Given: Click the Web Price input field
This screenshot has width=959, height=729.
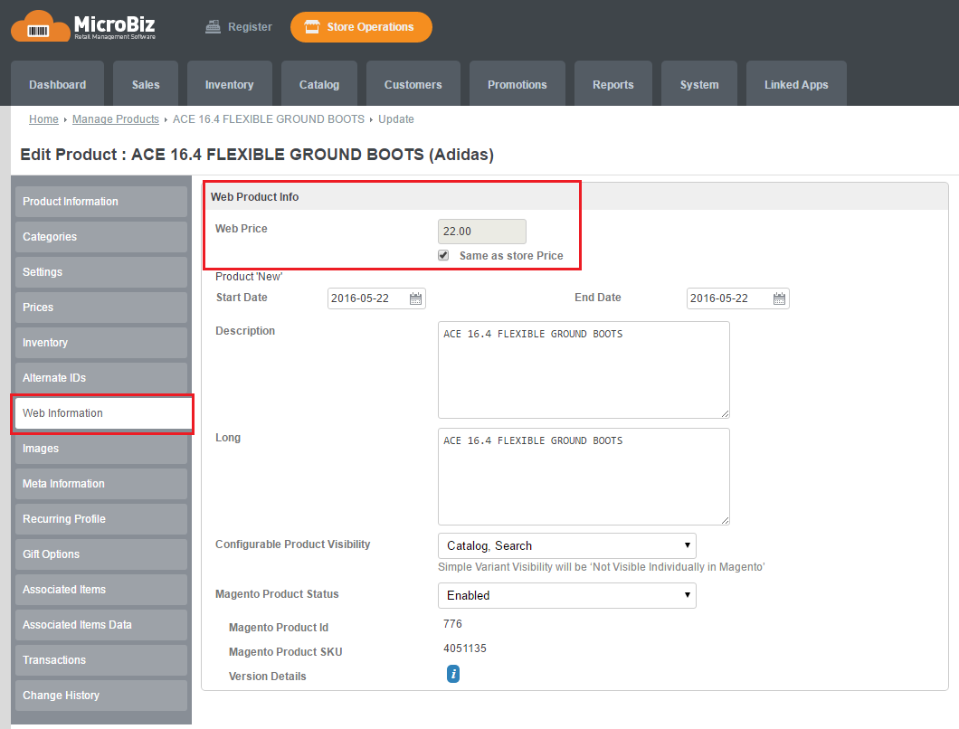Looking at the screenshot, I should (x=482, y=232).
